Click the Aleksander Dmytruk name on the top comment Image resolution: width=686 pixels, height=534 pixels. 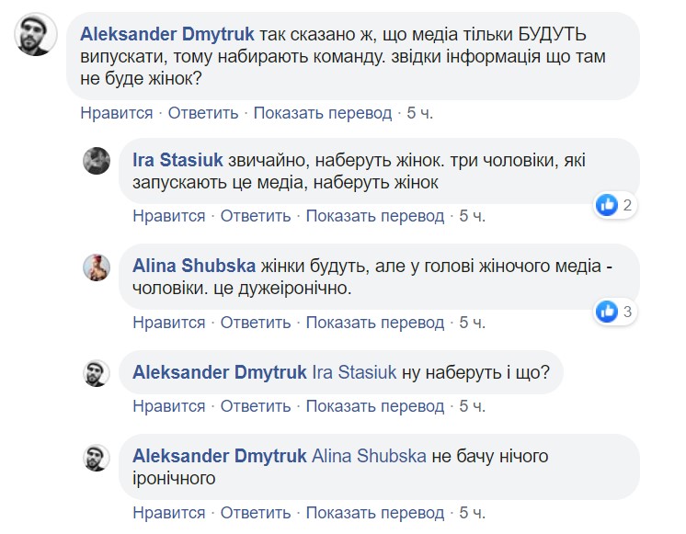pos(167,34)
